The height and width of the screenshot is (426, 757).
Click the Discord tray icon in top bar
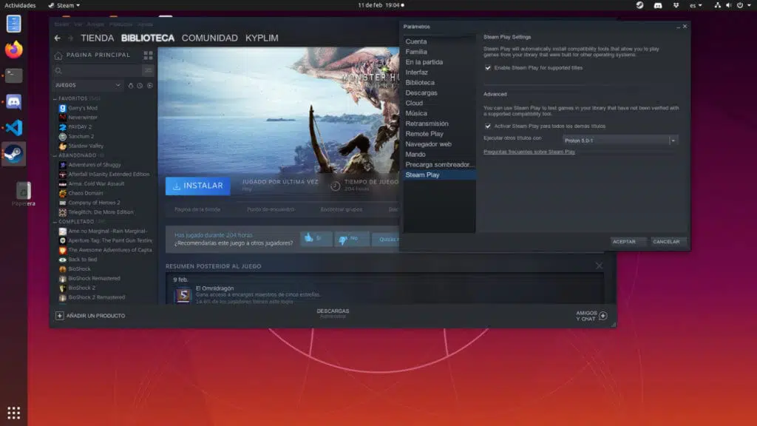point(657,5)
